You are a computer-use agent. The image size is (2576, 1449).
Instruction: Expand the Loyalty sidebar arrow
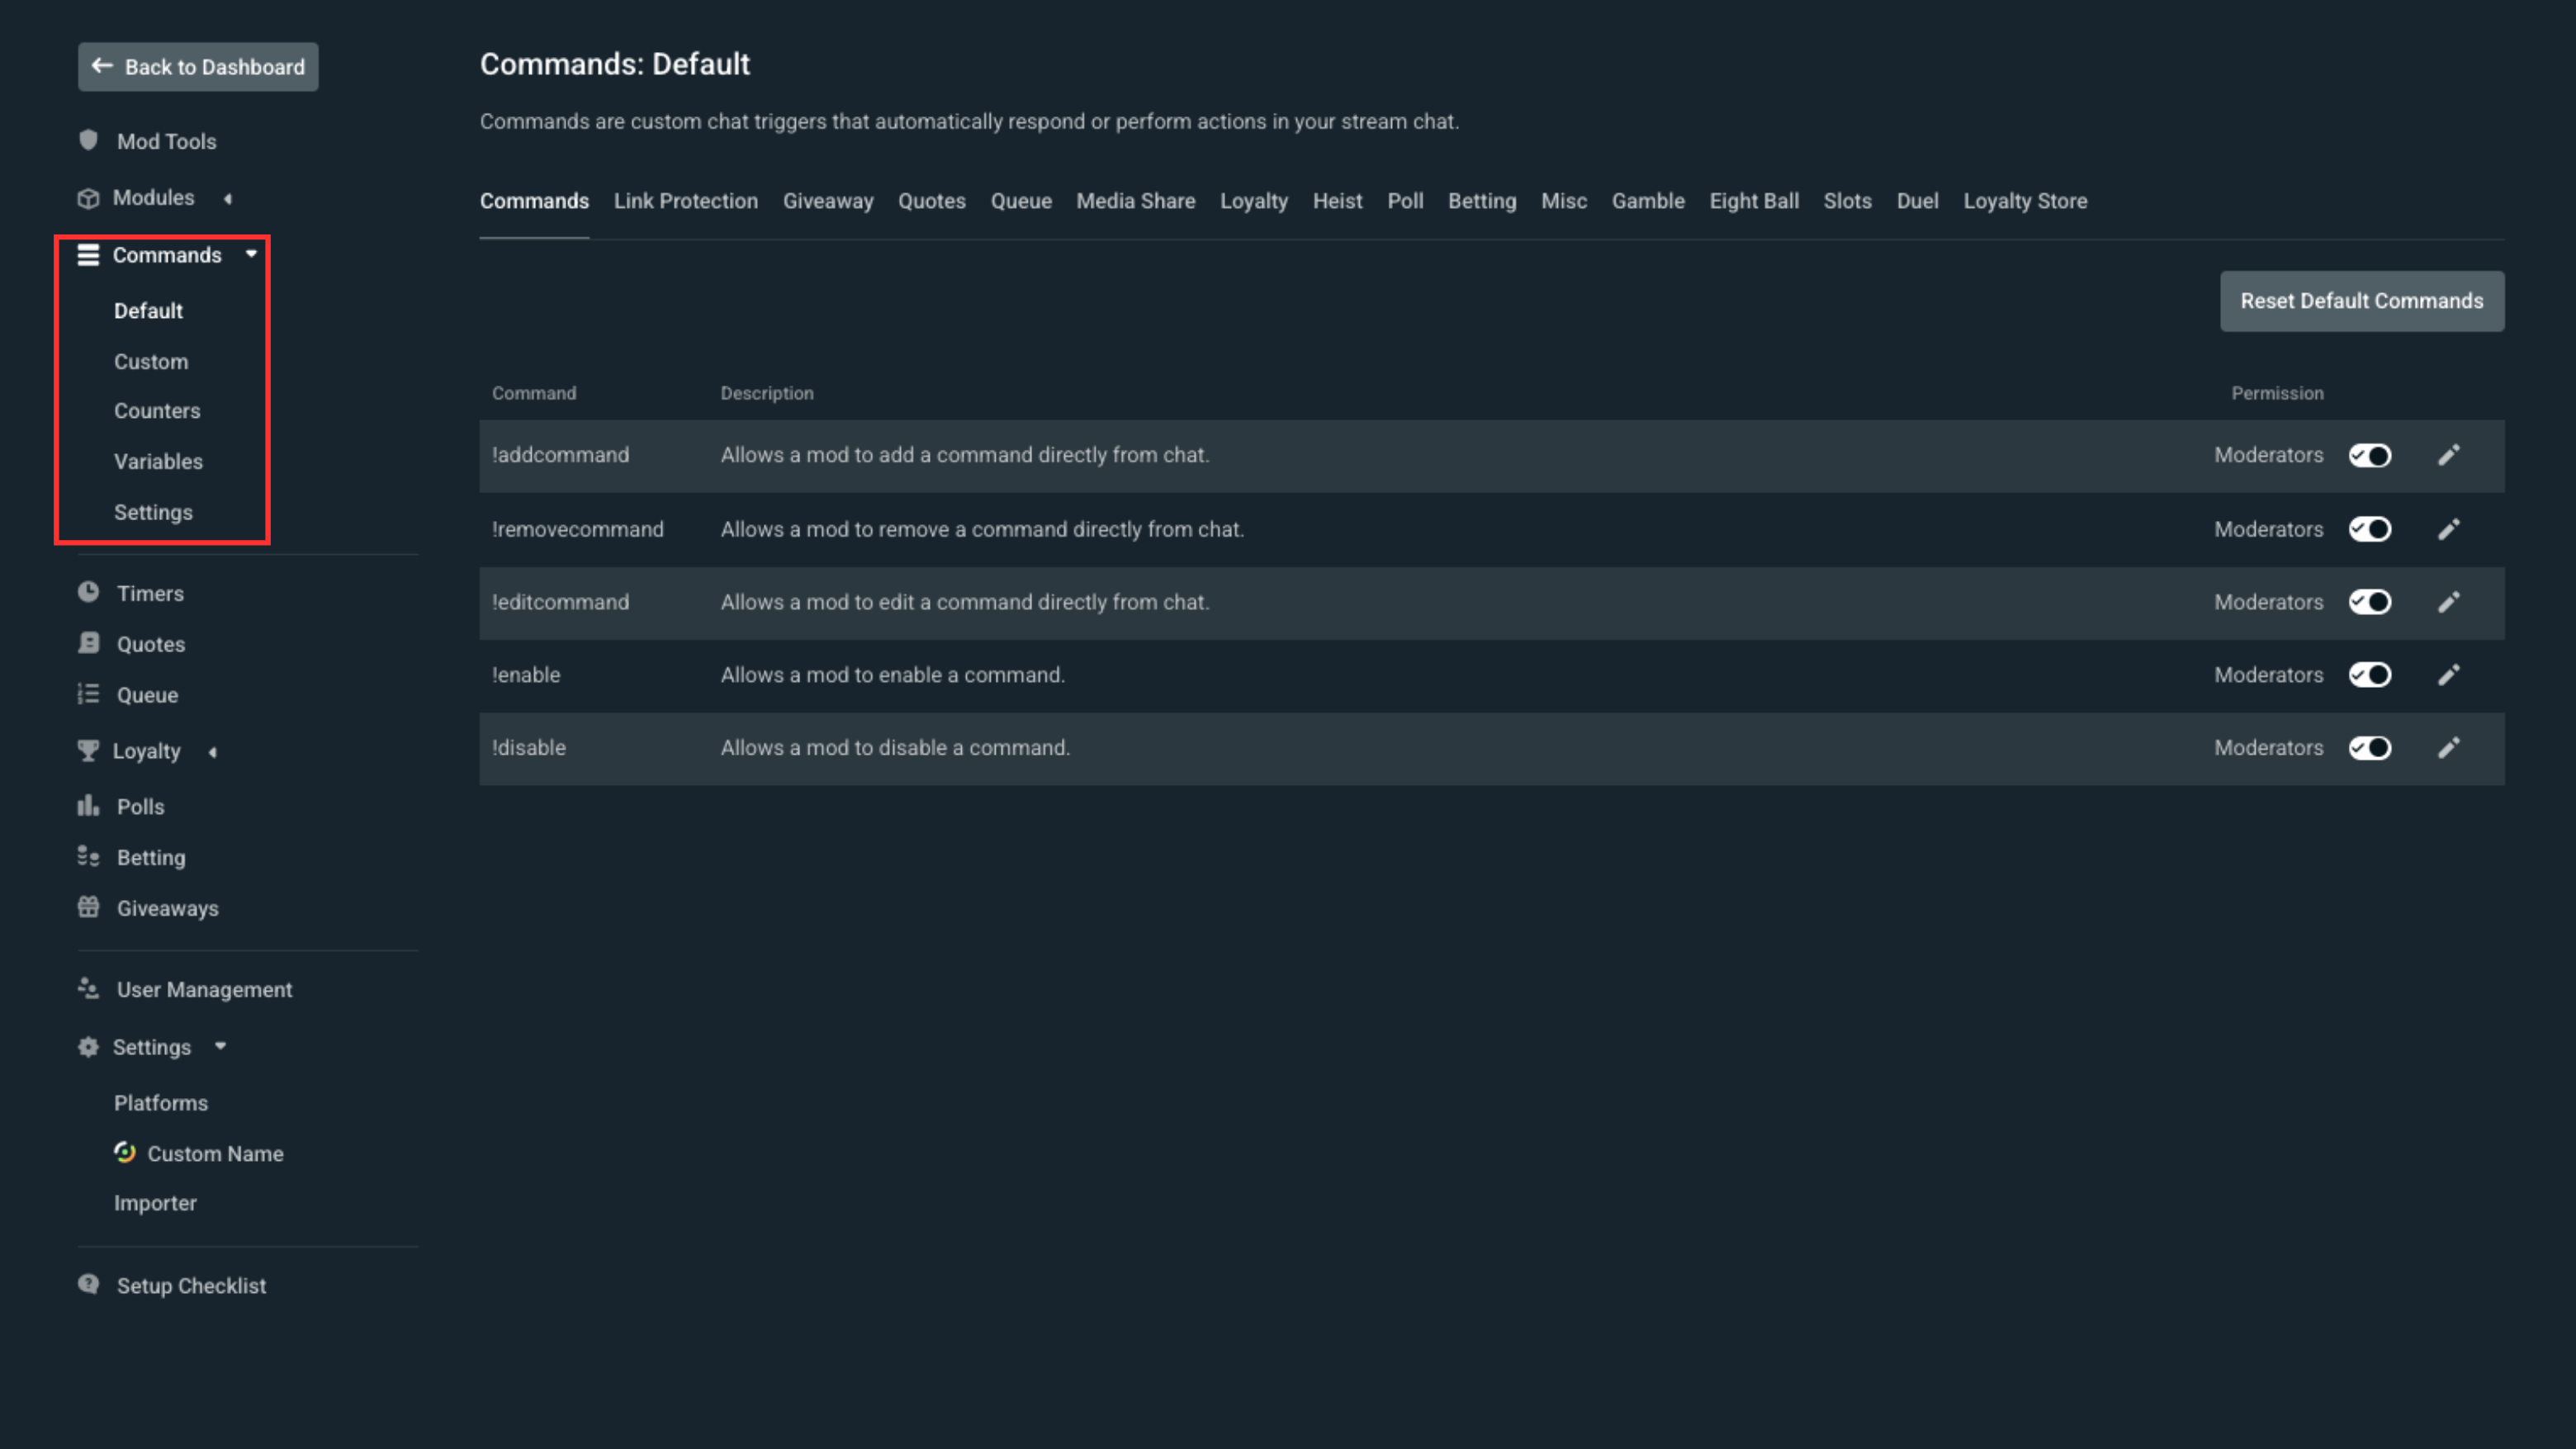(x=213, y=752)
